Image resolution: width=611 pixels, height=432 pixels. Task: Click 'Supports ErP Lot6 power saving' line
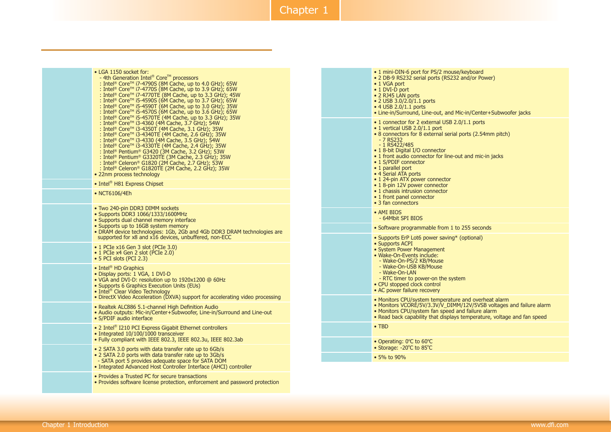click(428, 238)
